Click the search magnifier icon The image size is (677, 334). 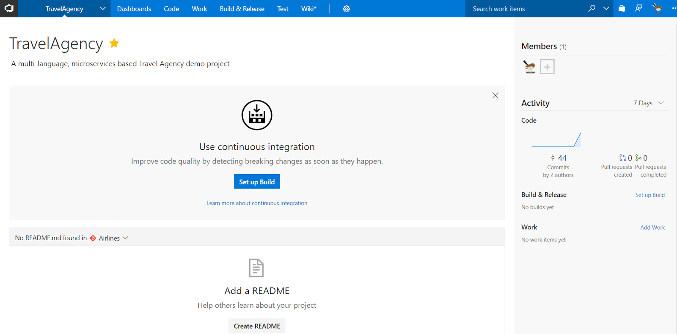pos(592,8)
